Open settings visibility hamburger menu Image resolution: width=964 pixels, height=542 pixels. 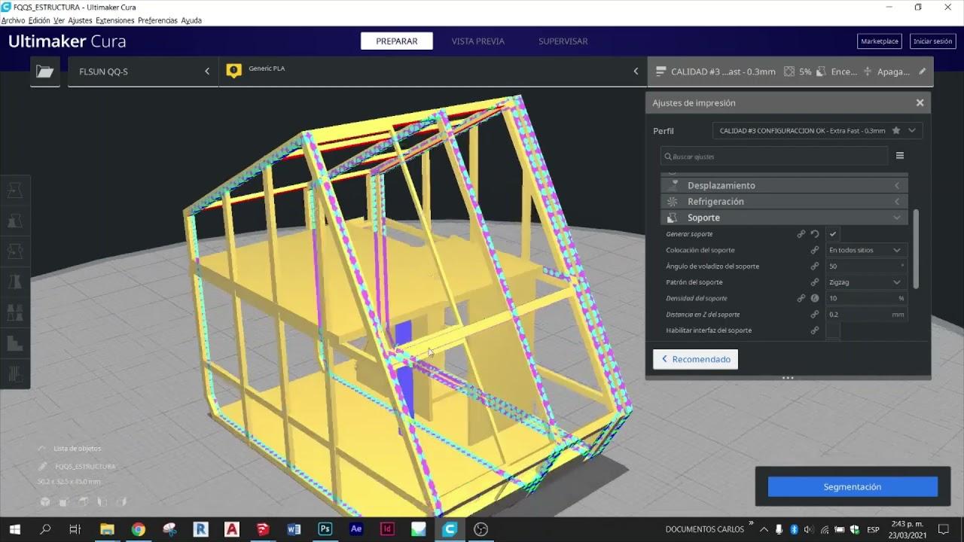pos(899,156)
